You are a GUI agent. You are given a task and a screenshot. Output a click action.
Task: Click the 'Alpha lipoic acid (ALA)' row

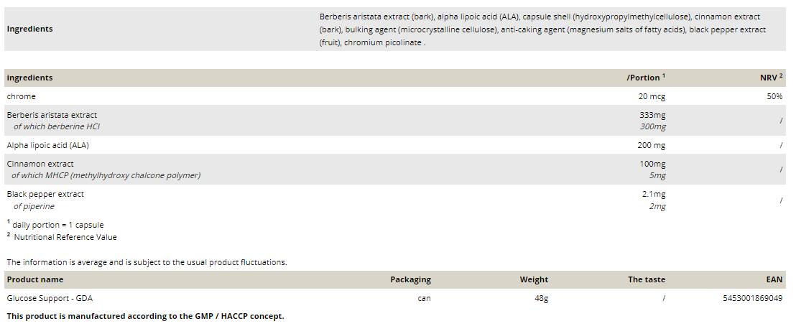click(48, 145)
